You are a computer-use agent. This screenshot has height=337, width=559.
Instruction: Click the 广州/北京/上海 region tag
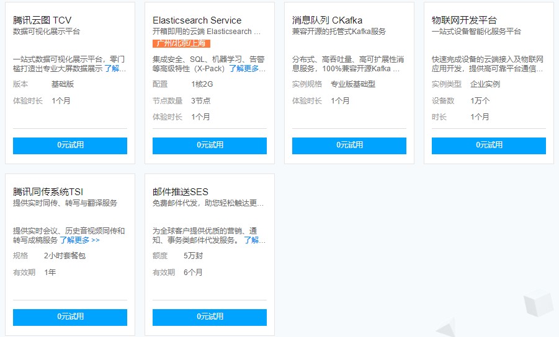click(181, 43)
